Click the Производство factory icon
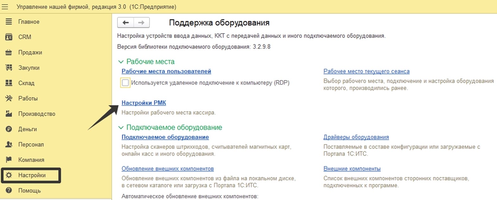497x200 pixels. coord(9,114)
